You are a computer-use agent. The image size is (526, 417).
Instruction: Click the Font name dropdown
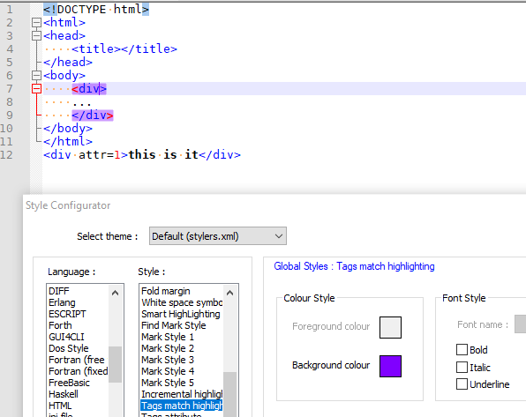[521, 324]
